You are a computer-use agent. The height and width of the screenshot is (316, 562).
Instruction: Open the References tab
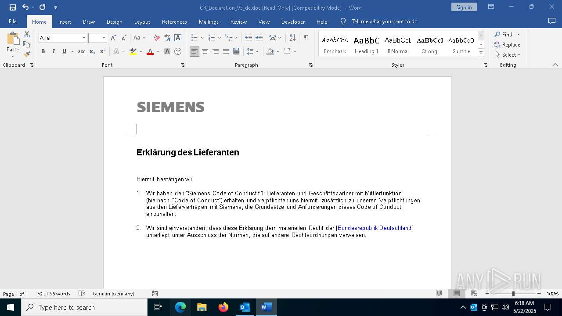(x=174, y=22)
